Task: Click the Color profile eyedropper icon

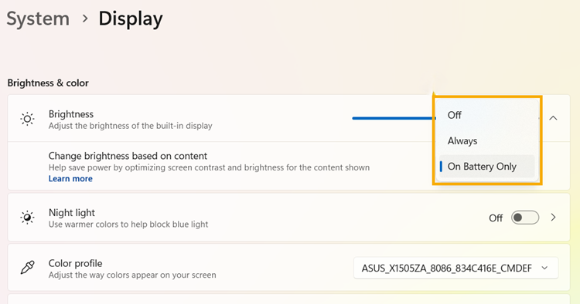Action: (x=27, y=268)
